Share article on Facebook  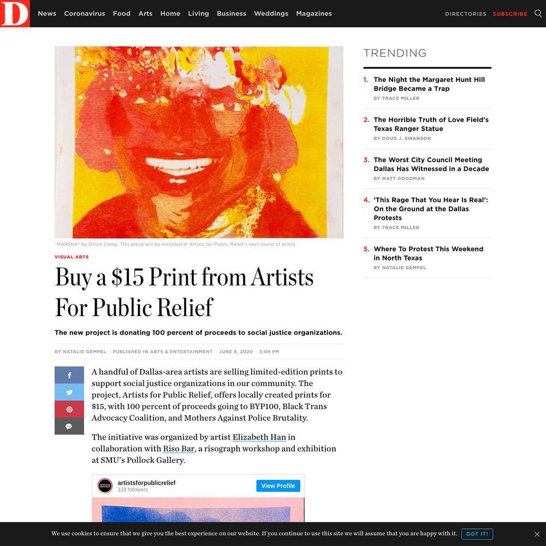tap(69, 375)
